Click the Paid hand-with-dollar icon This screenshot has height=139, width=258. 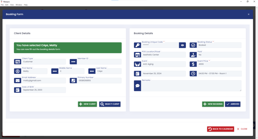pos(193,55)
